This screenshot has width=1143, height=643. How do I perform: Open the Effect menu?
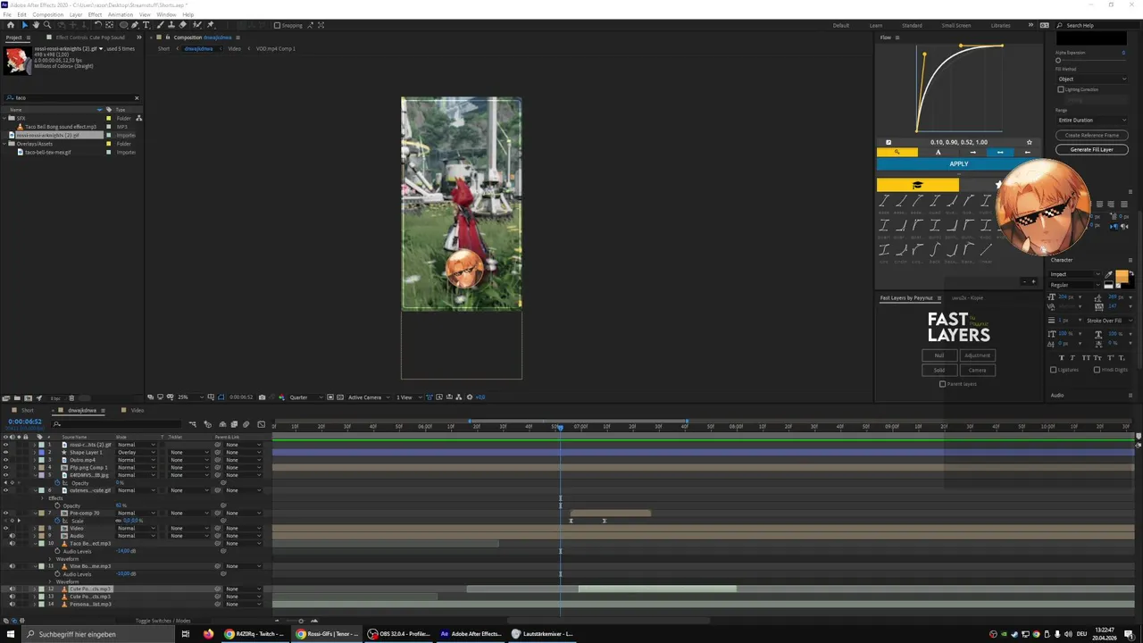(95, 14)
